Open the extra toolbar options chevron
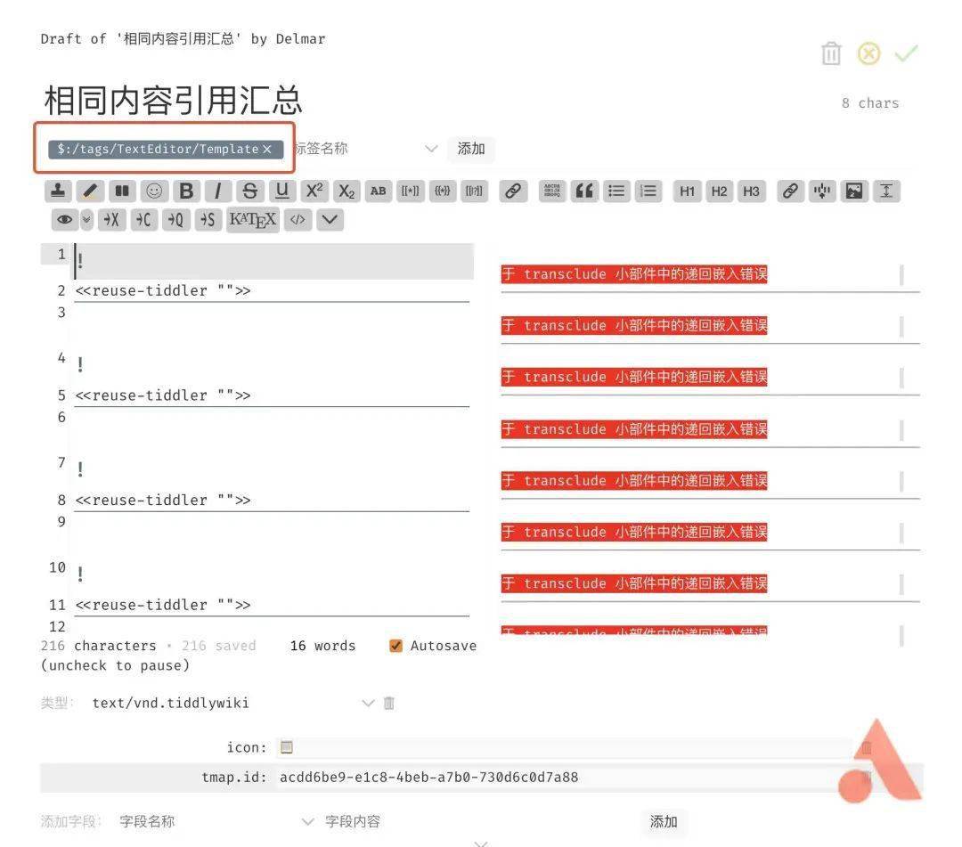 (330, 219)
